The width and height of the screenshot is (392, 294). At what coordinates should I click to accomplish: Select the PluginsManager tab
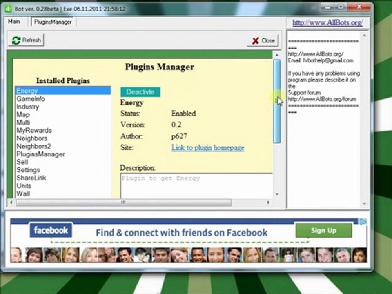click(53, 22)
